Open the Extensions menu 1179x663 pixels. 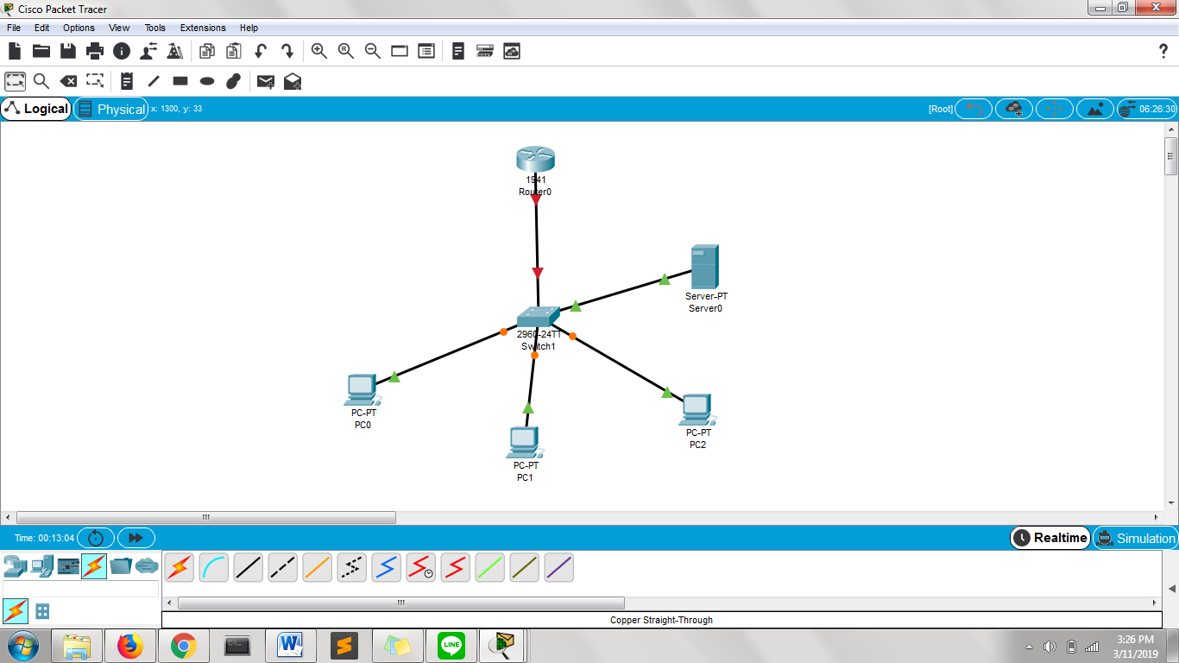pyautogui.click(x=203, y=28)
